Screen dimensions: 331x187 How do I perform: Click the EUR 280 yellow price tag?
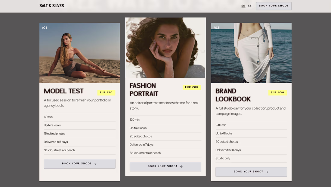192,87
